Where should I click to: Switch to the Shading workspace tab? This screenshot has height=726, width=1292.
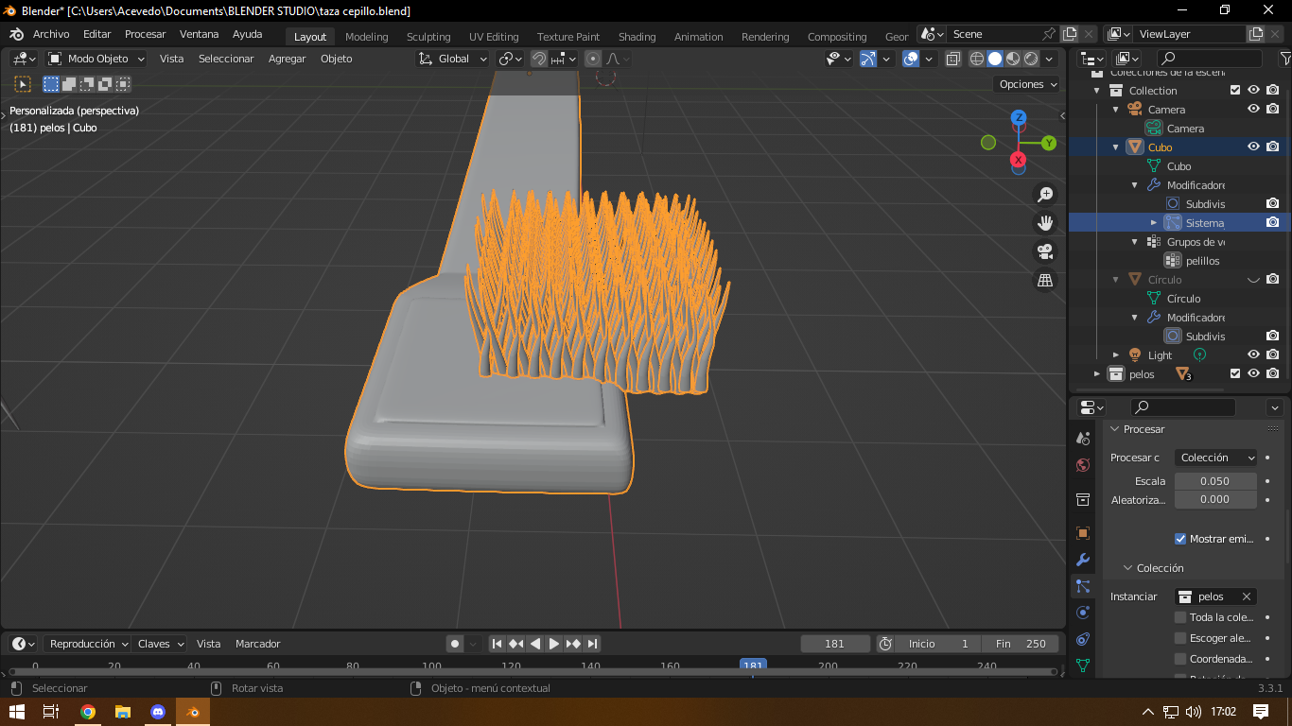[637, 37]
